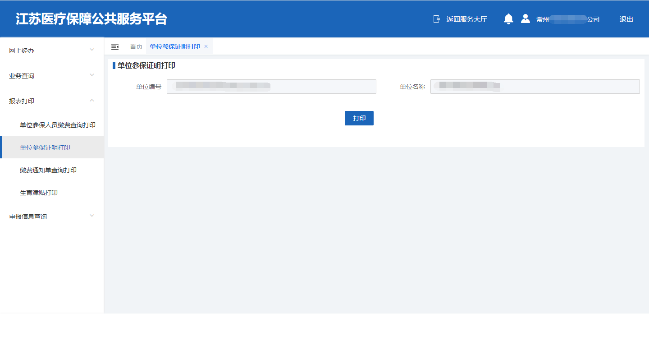Expand the 申报信息查询 menu chevron
Screen dimensions: 649x337
92,216
